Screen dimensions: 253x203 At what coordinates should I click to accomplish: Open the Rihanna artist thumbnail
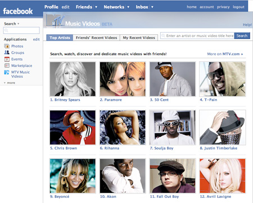[x=123, y=128]
